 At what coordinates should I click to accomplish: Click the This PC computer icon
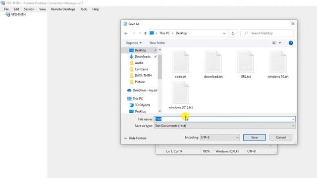(x=129, y=98)
